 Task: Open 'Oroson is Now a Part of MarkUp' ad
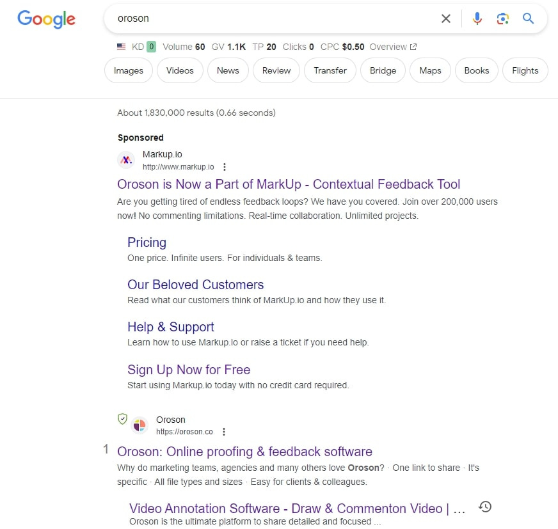point(289,184)
